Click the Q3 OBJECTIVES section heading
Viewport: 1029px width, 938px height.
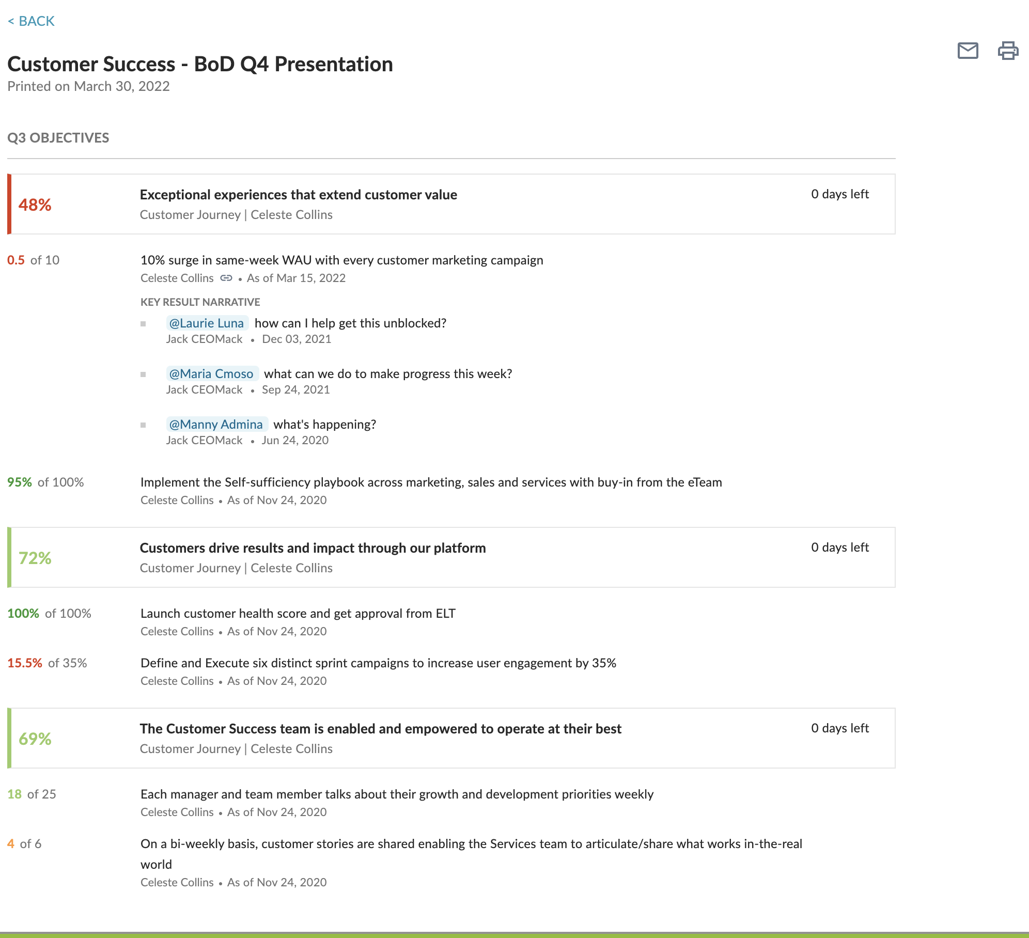pyautogui.click(x=58, y=138)
